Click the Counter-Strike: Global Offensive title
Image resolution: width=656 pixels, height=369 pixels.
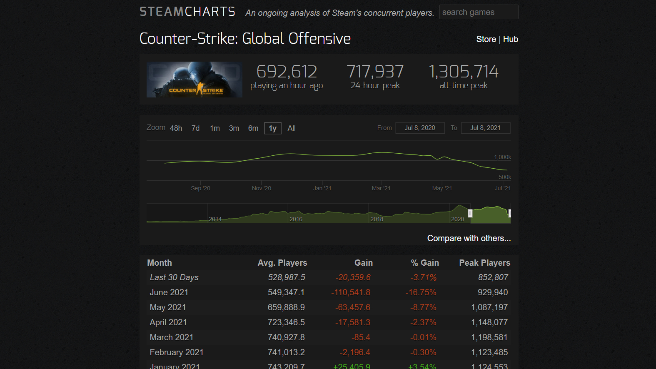245,38
